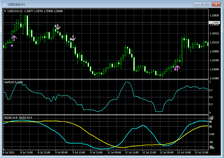Click the 1.24385 price axis label
Viewport: 224px width, 158px height.
coord(214,78)
